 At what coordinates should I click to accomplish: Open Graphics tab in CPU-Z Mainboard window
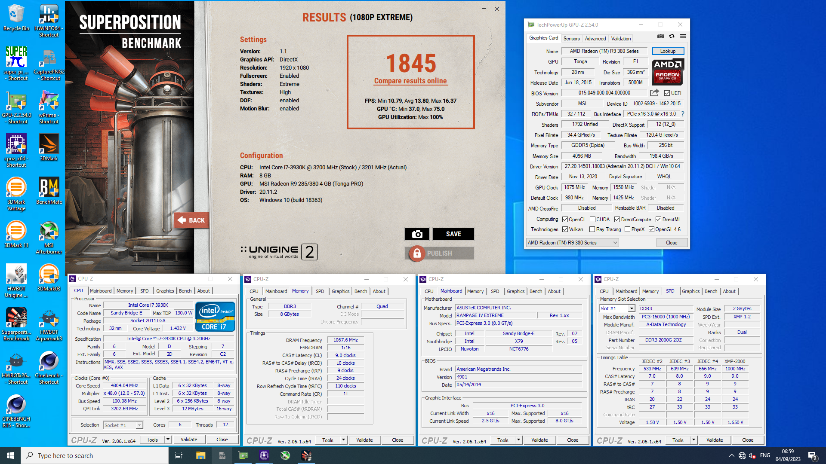tap(515, 291)
